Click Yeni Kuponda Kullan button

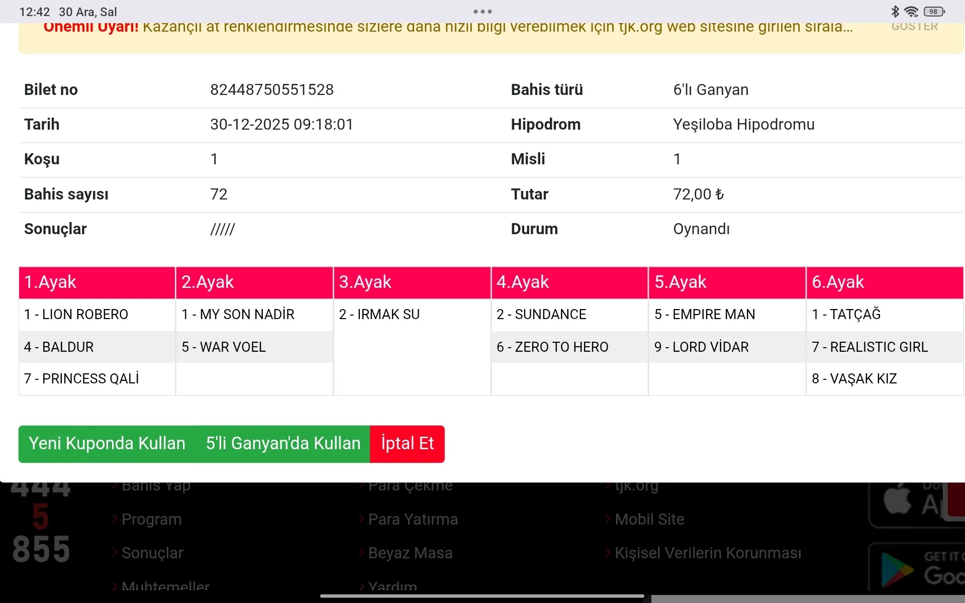coord(107,444)
